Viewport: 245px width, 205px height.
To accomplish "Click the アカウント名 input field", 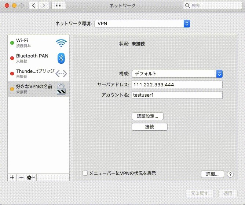I will (177, 95).
